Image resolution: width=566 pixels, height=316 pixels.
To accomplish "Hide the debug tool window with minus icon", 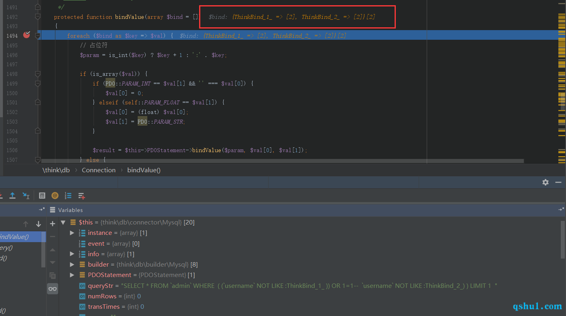I will tap(558, 182).
